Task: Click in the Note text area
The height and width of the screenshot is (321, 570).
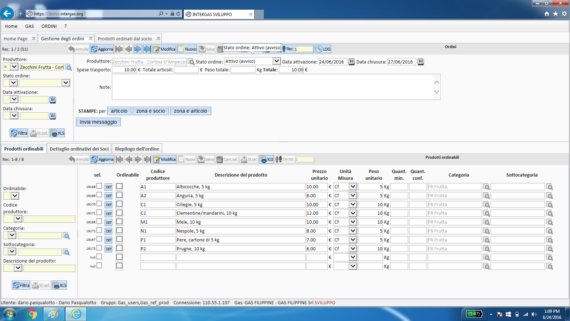Action: tap(276, 87)
